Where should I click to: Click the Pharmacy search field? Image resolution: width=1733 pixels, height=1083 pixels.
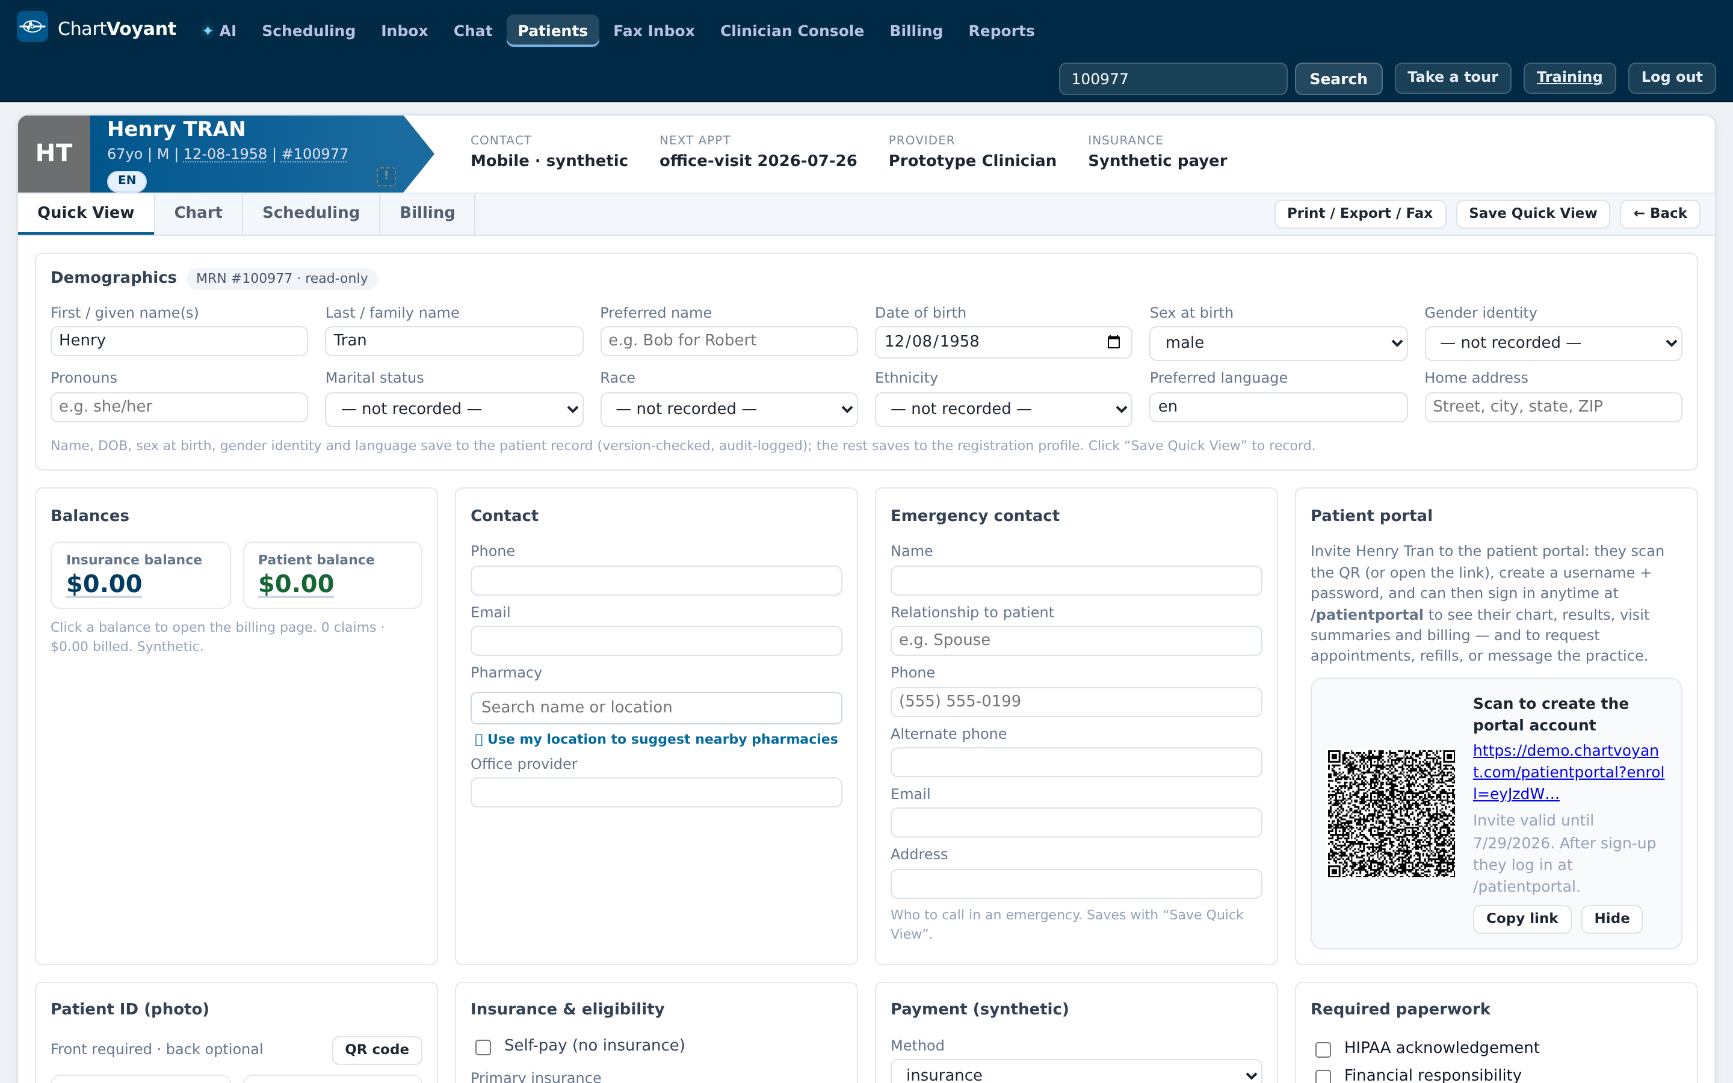[656, 708]
